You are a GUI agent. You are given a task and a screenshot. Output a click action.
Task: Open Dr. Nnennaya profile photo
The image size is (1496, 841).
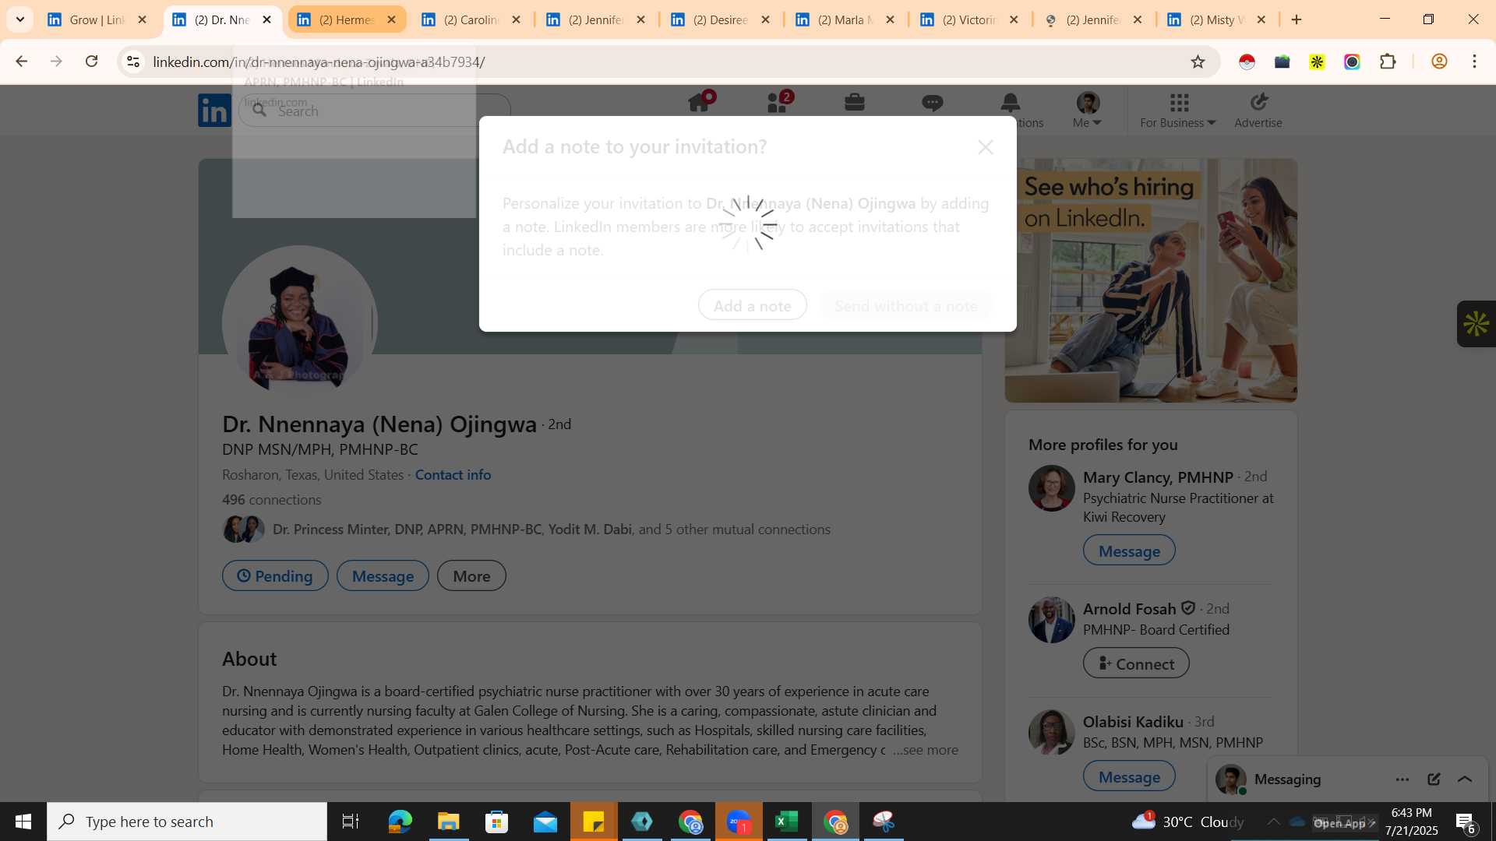(x=300, y=323)
